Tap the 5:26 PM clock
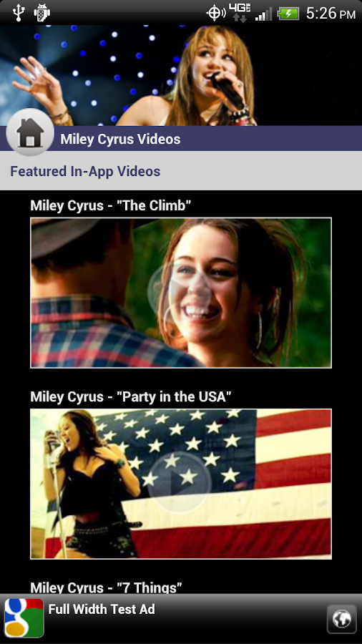The width and height of the screenshot is (362, 644). point(331,14)
